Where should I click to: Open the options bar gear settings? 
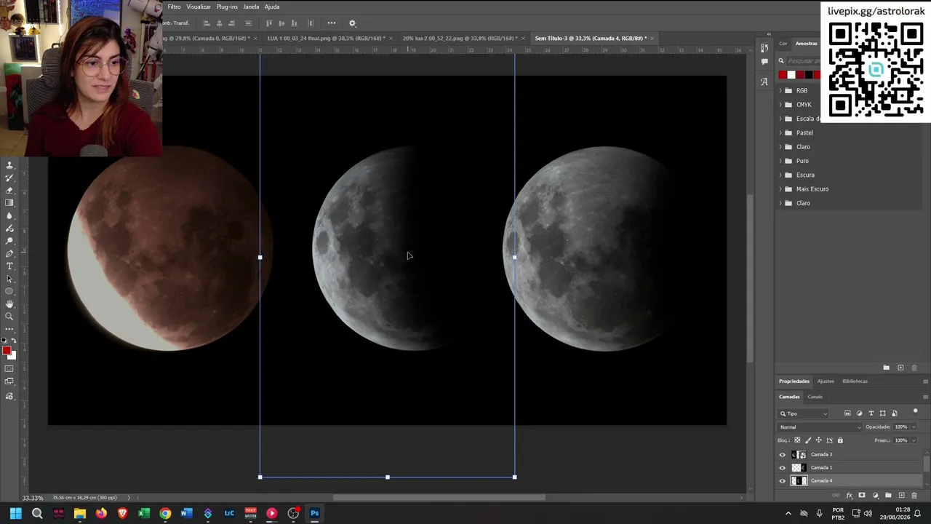pyautogui.click(x=352, y=23)
